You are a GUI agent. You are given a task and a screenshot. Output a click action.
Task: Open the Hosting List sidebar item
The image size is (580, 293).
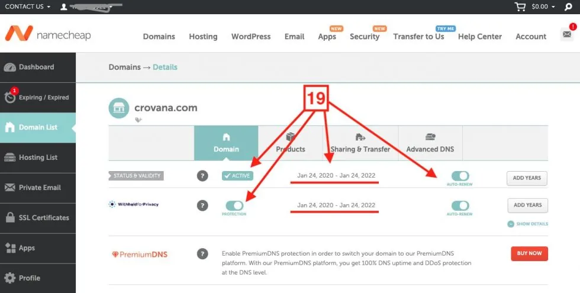[38, 157]
